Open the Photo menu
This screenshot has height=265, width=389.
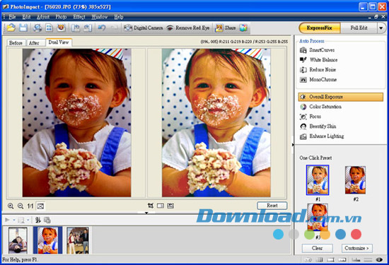(61, 17)
